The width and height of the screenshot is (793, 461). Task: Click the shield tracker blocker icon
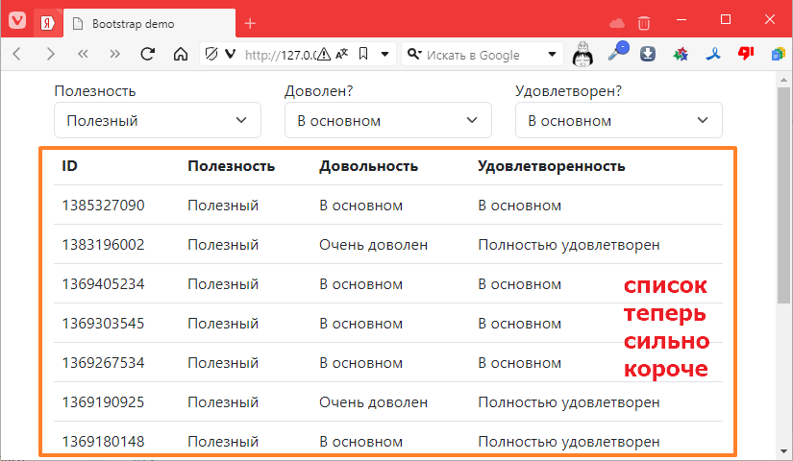212,55
